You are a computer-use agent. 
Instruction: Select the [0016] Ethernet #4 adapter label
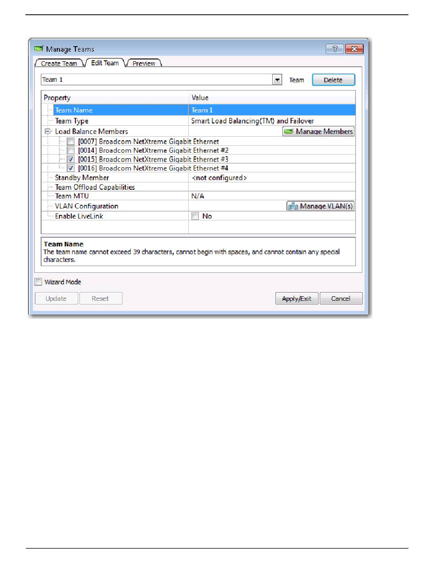point(153,168)
